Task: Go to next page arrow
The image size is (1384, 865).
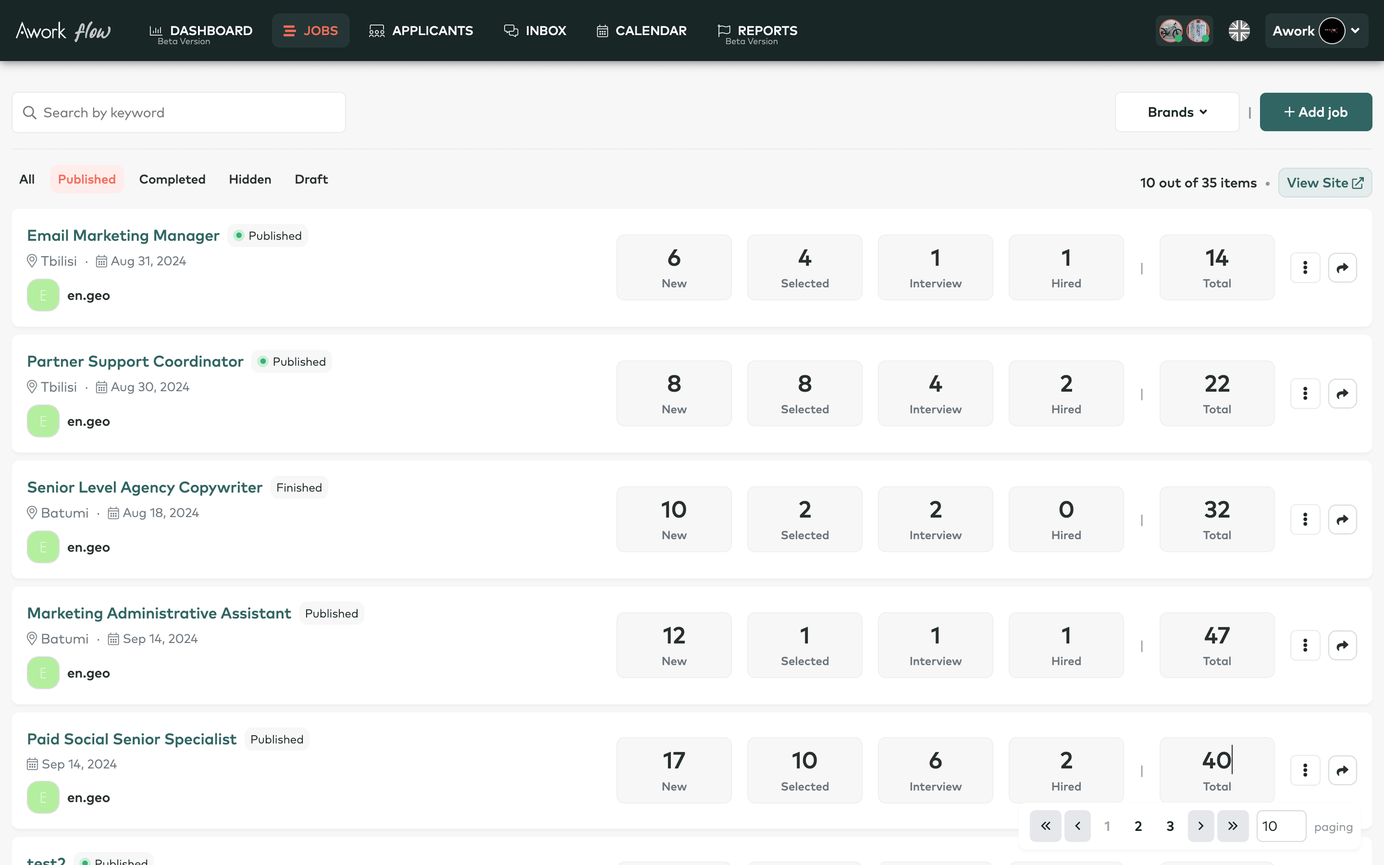Action: (1200, 826)
